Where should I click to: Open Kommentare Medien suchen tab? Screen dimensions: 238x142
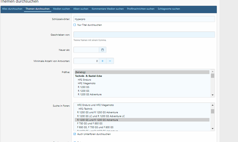(108, 9)
